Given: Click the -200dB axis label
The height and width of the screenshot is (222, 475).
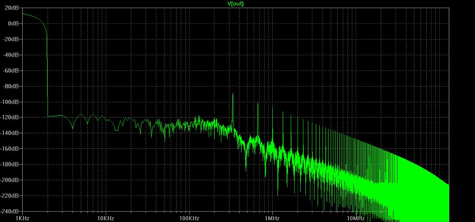Looking at the screenshot, I should [10, 180].
